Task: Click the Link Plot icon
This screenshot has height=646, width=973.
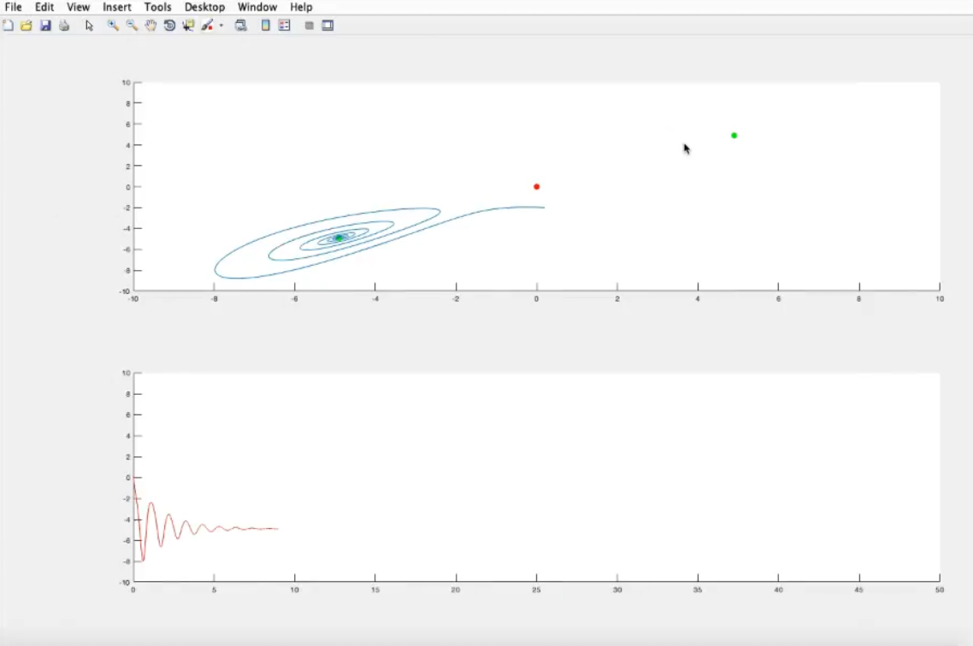Action: [x=241, y=26]
